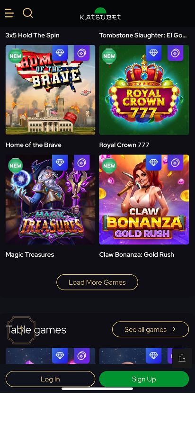Click purple coin badge on Claw Bonanza
The width and height of the screenshot is (195, 425).
coord(175,163)
